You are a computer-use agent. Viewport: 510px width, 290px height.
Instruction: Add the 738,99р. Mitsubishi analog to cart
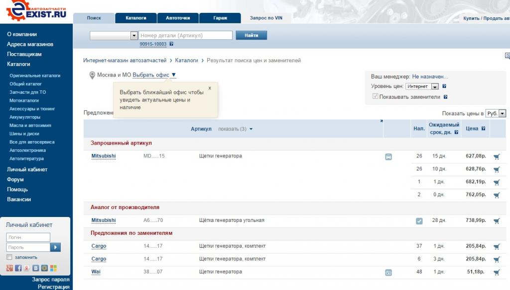point(497,220)
